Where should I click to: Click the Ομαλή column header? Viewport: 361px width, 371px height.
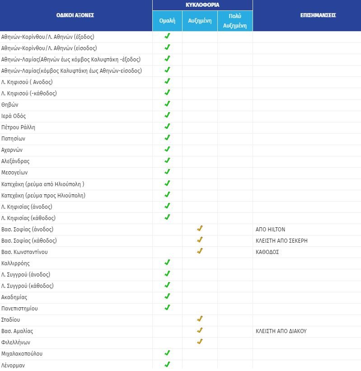click(x=167, y=21)
